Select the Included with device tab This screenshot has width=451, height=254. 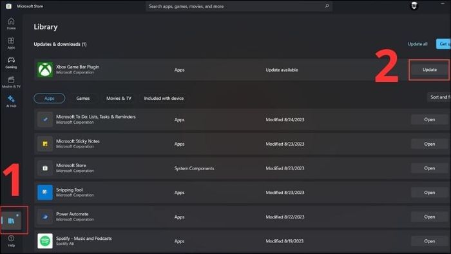(x=164, y=99)
